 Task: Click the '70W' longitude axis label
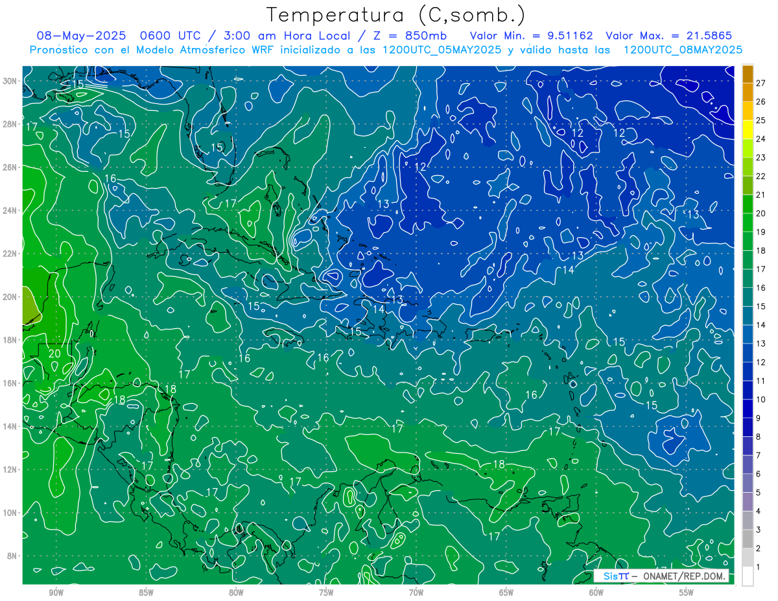pyautogui.click(x=416, y=593)
